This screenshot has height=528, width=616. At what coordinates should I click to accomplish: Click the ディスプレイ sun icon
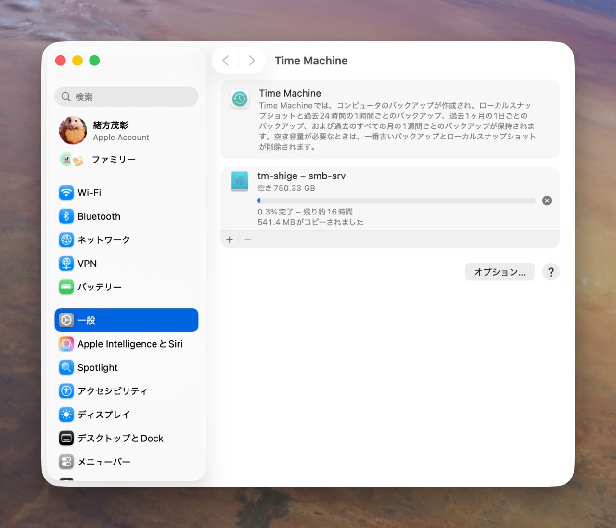click(66, 415)
